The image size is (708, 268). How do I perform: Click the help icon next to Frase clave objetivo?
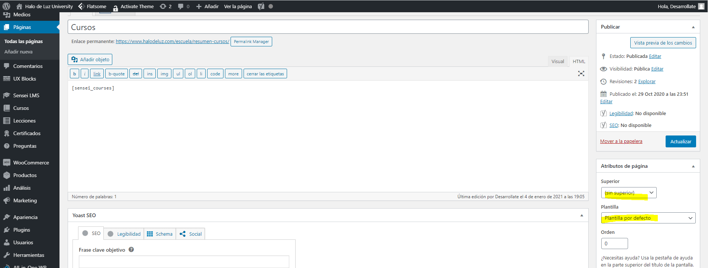[131, 249]
